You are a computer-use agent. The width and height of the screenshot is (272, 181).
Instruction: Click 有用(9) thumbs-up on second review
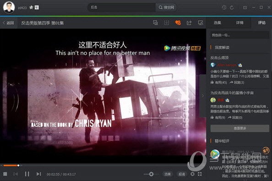click(x=218, y=117)
